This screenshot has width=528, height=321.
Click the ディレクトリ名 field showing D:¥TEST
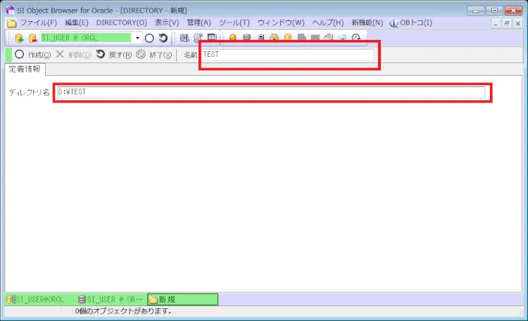click(270, 93)
